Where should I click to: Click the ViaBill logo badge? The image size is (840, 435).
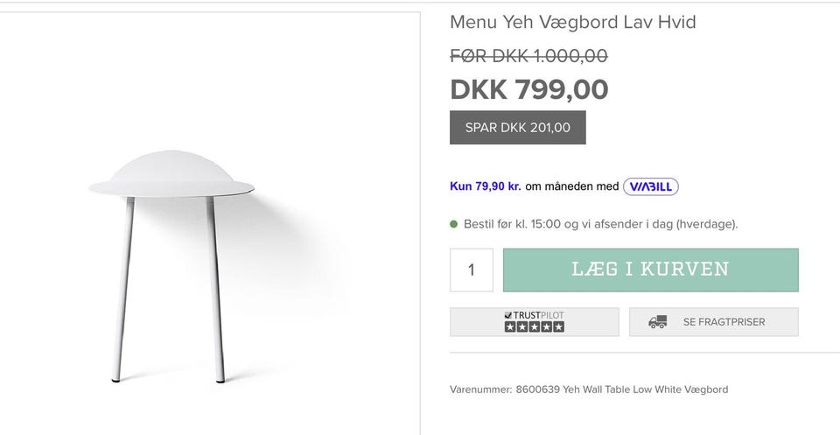pos(650,186)
